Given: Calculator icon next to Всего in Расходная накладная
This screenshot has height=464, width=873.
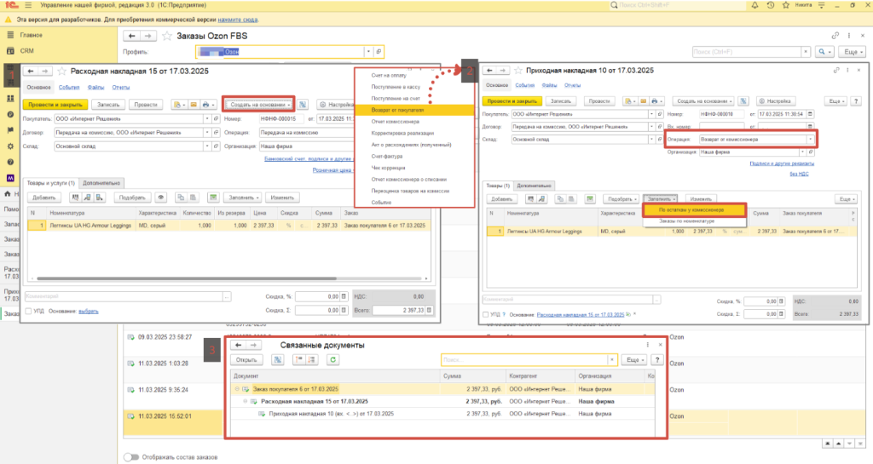Looking at the screenshot, I should [x=430, y=310].
